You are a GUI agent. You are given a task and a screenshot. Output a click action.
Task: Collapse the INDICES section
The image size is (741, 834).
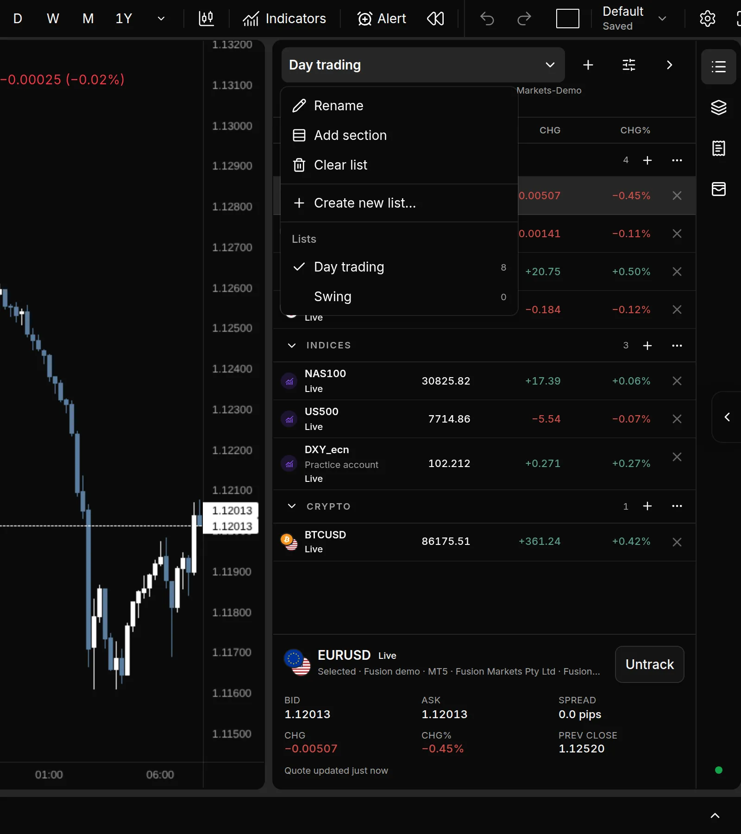click(x=292, y=345)
